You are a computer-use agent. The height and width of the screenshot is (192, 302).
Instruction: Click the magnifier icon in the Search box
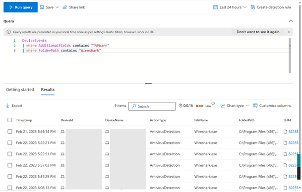coord(134,106)
